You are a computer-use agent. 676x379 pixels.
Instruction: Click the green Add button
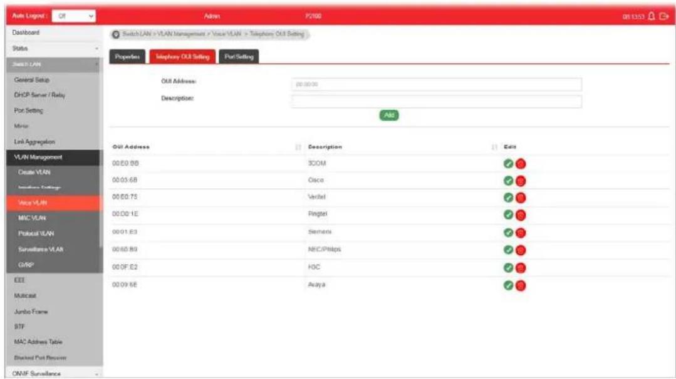coord(389,115)
